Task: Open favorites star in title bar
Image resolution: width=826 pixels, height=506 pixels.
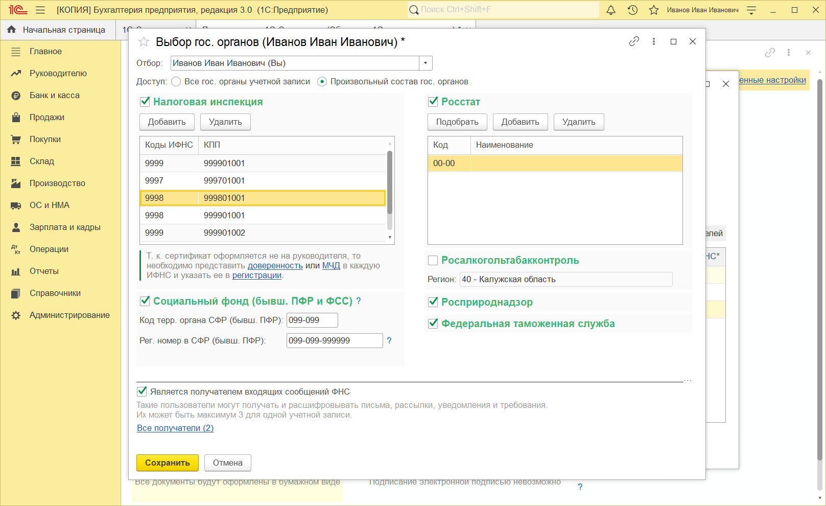Action: tap(654, 10)
